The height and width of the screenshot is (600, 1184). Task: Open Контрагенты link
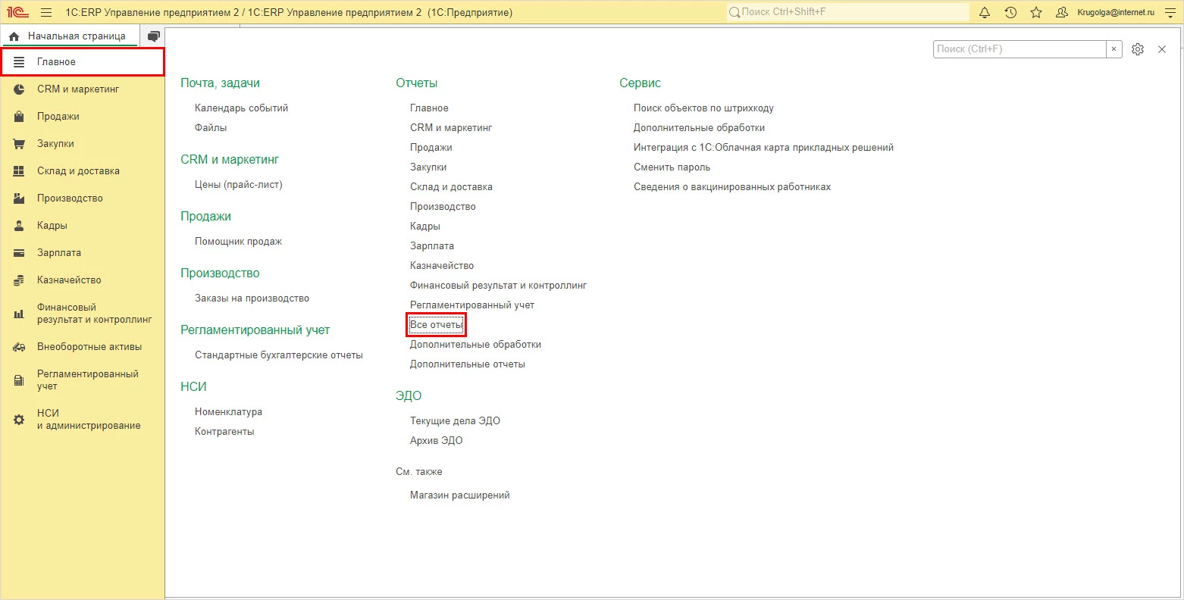(224, 432)
